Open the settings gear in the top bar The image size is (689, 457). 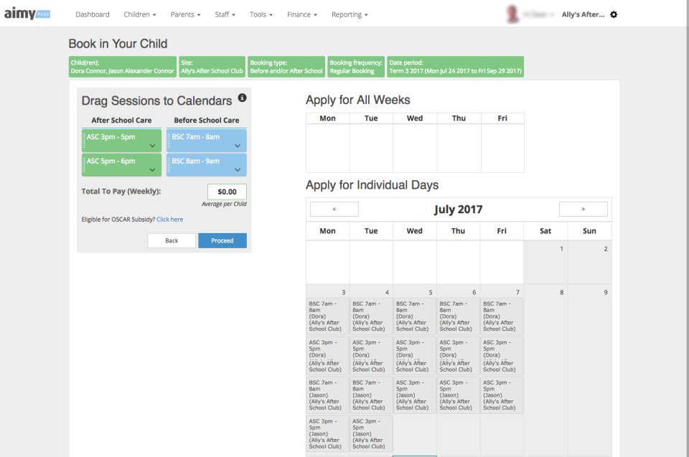pyautogui.click(x=614, y=14)
